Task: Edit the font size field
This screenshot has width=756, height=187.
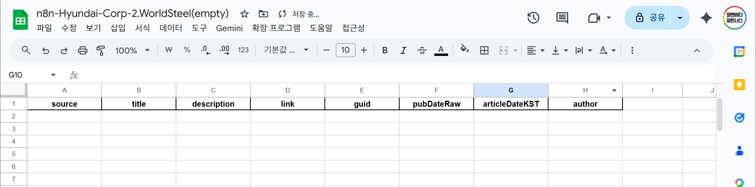Action: point(345,50)
